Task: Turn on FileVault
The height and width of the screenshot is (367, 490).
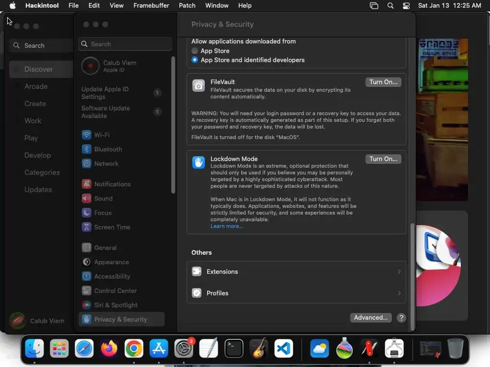Action: pyautogui.click(x=383, y=82)
